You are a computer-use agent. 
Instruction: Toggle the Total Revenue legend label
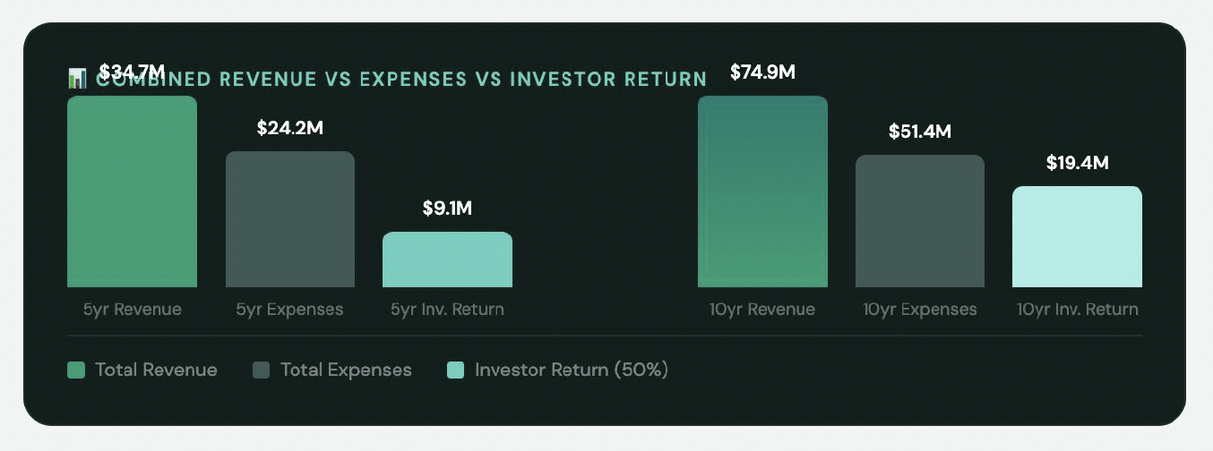156,370
